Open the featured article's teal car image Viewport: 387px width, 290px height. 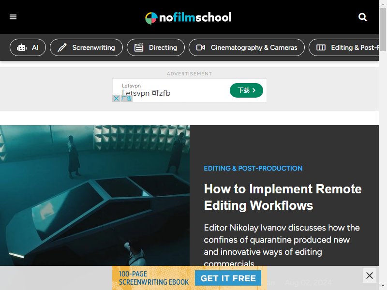click(95, 195)
